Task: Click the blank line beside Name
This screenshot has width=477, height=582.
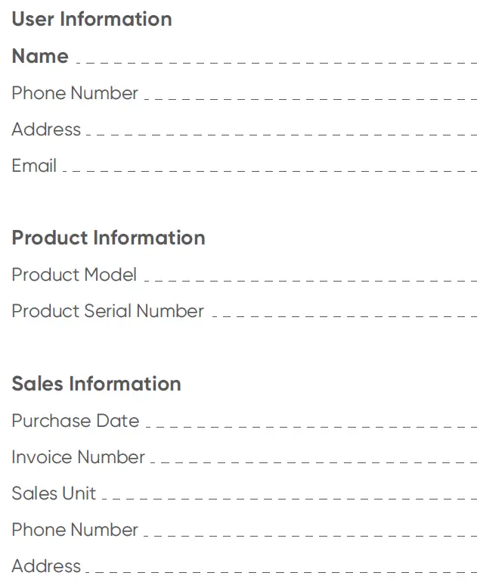Action: tap(275, 59)
